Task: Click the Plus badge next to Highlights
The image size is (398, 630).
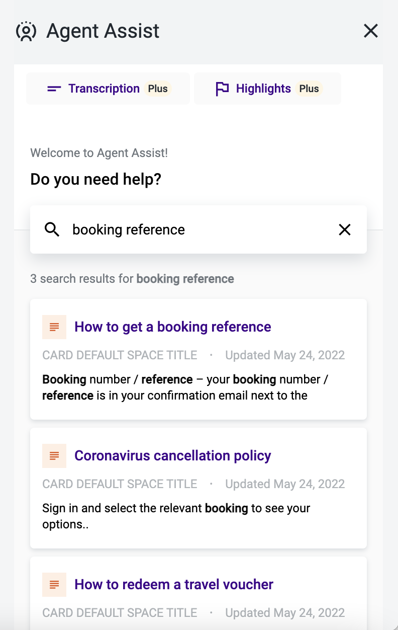Action: [x=309, y=88]
